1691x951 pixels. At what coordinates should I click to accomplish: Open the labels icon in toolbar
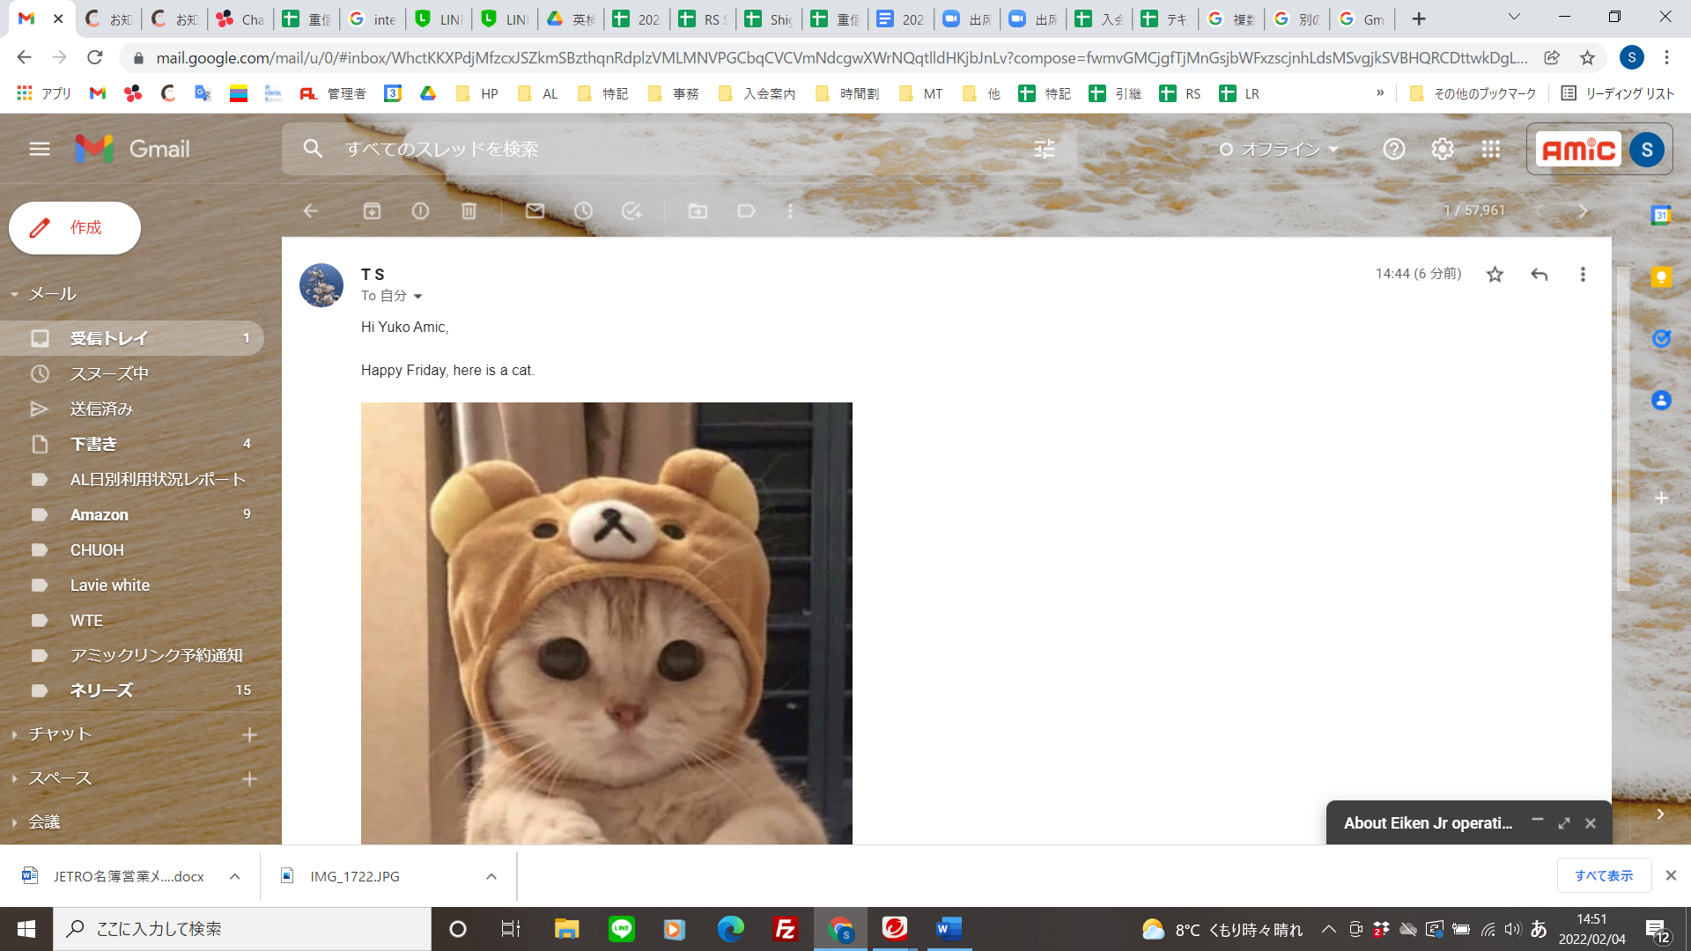point(746,210)
